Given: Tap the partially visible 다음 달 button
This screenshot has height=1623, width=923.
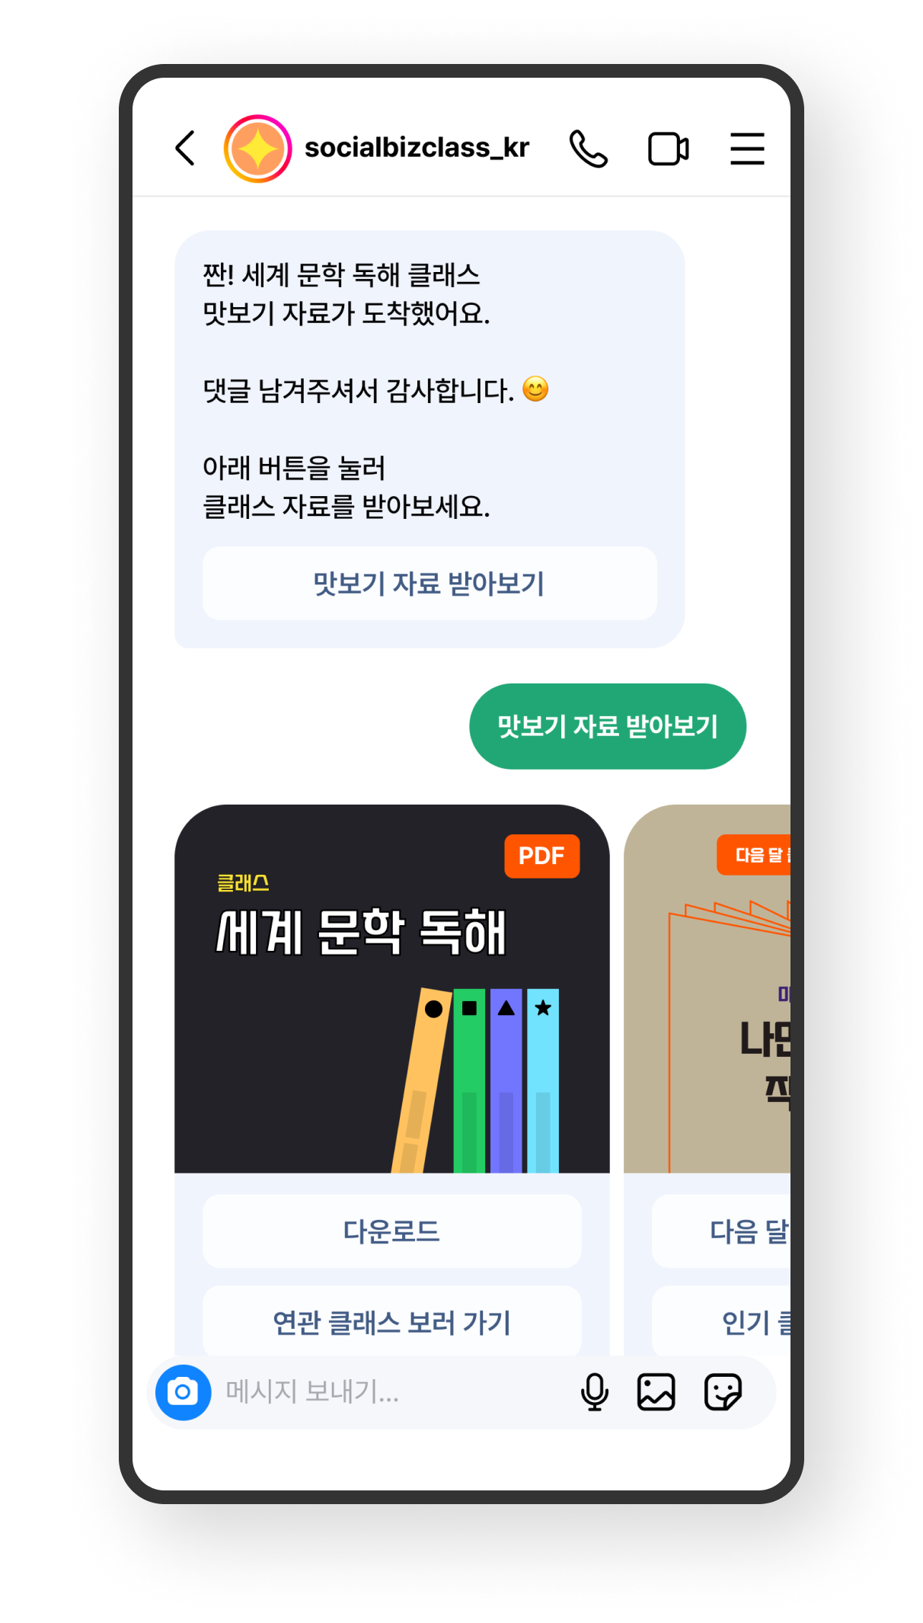Looking at the screenshot, I should (721, 1231).
